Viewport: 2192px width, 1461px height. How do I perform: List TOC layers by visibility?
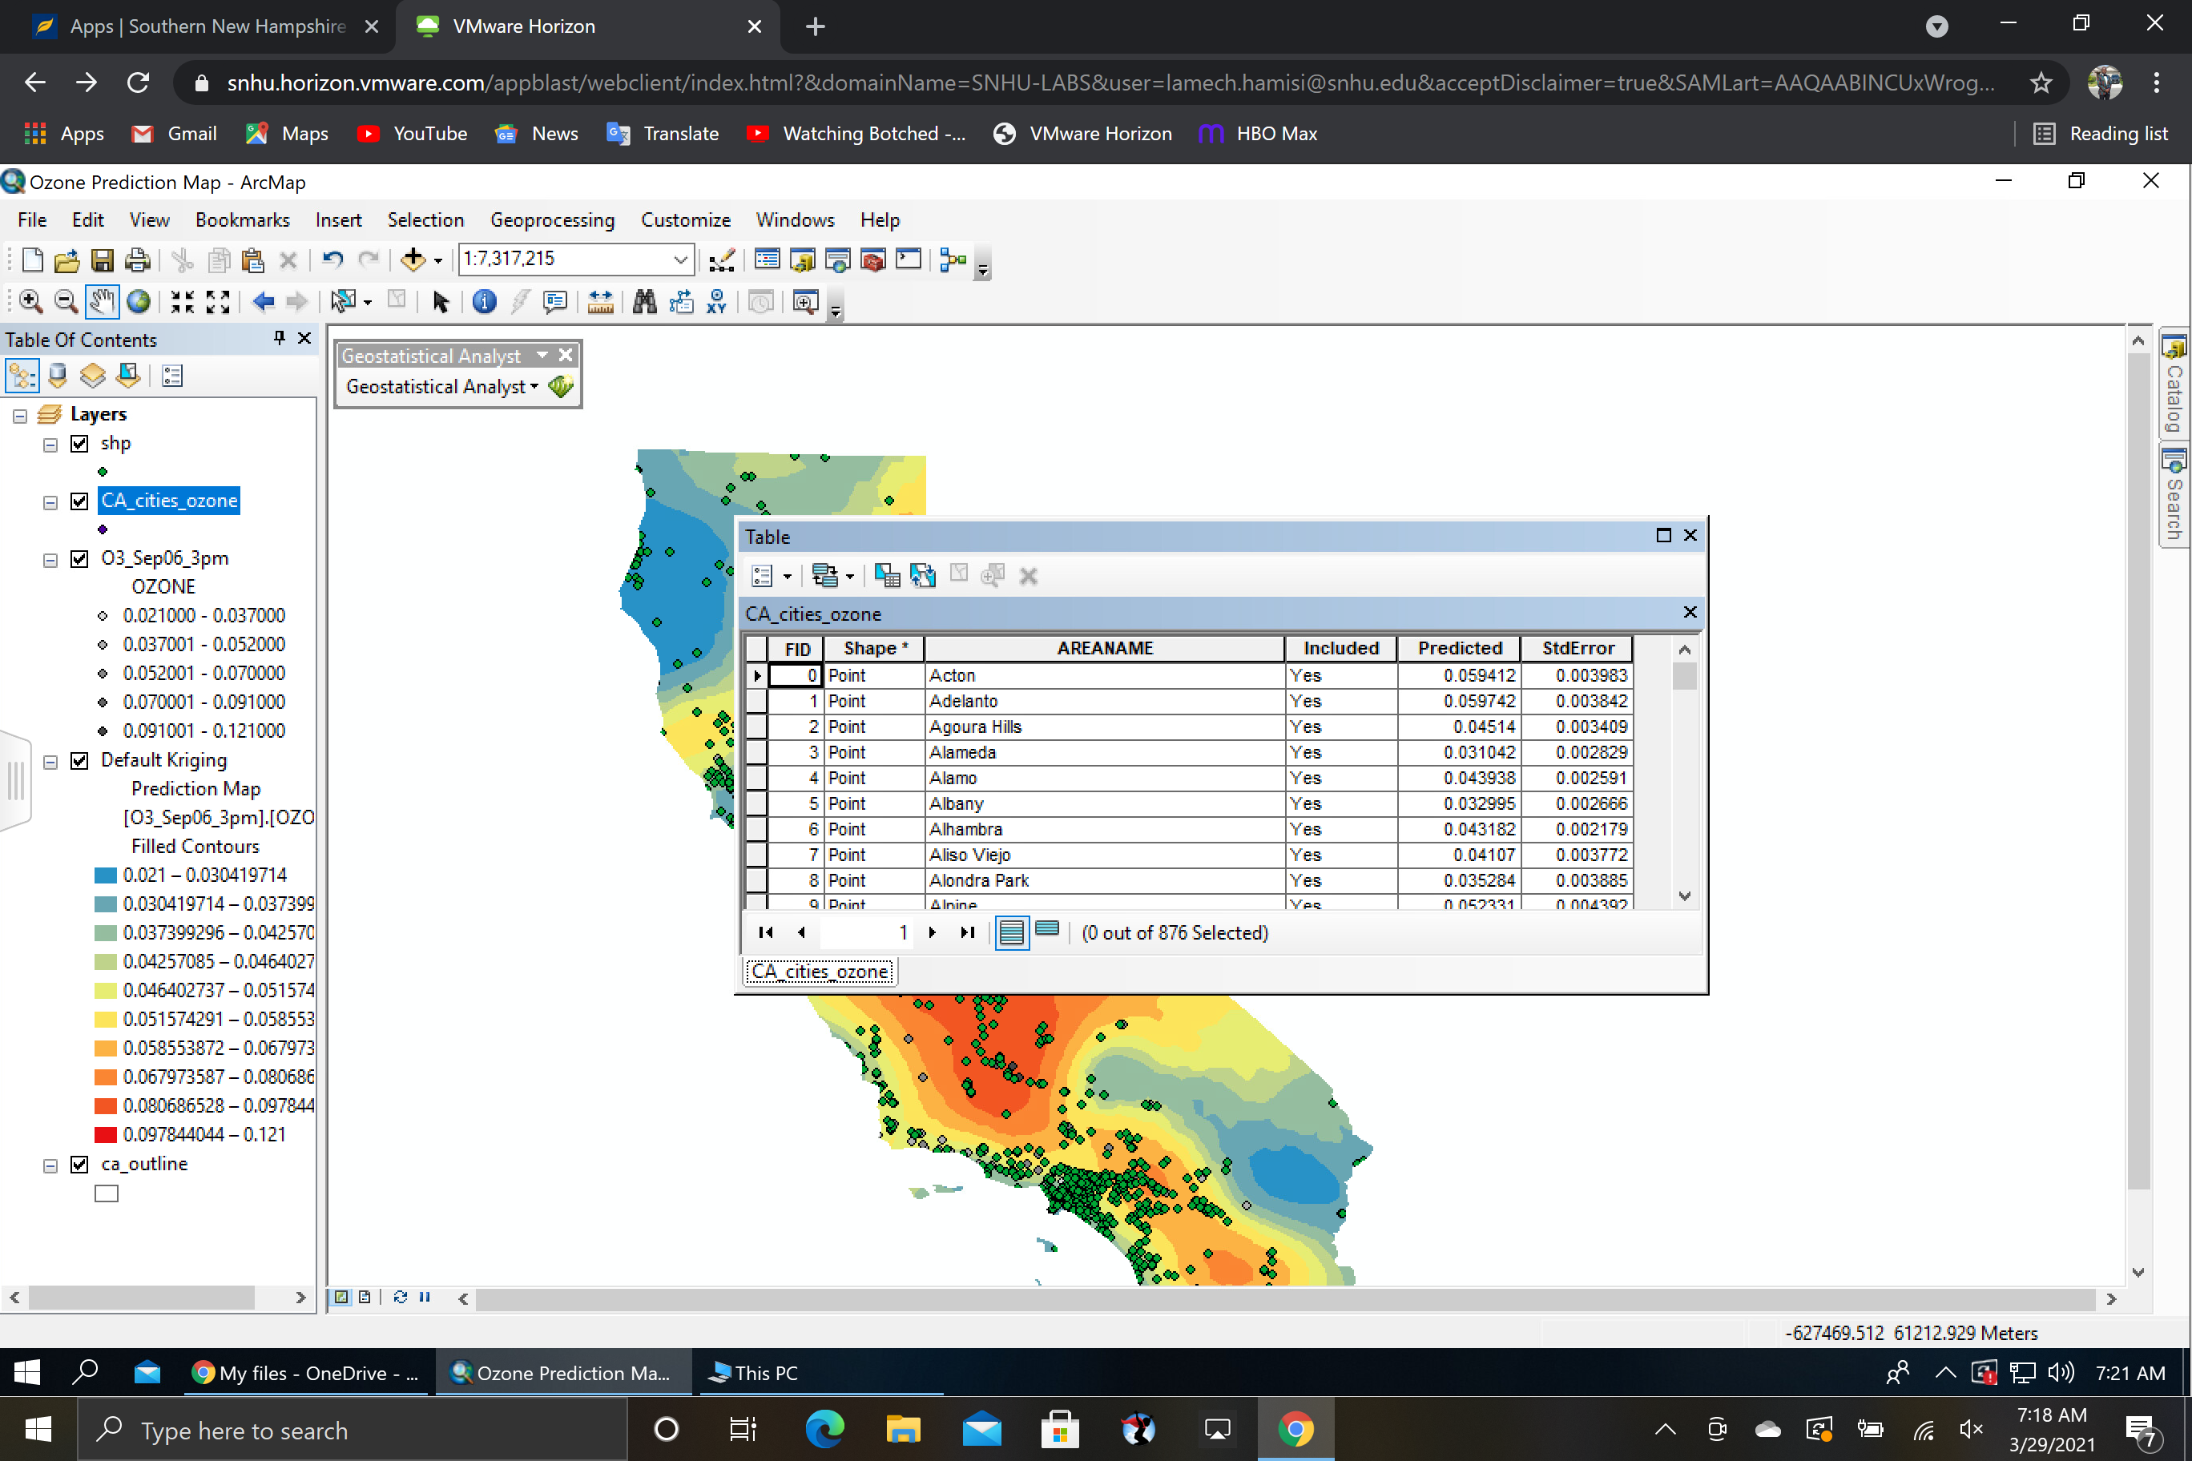[x=92, y=376]
